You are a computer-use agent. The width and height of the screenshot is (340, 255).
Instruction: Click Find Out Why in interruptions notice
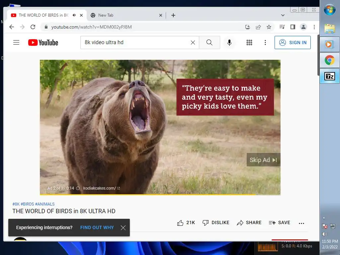tap(97, 227)
